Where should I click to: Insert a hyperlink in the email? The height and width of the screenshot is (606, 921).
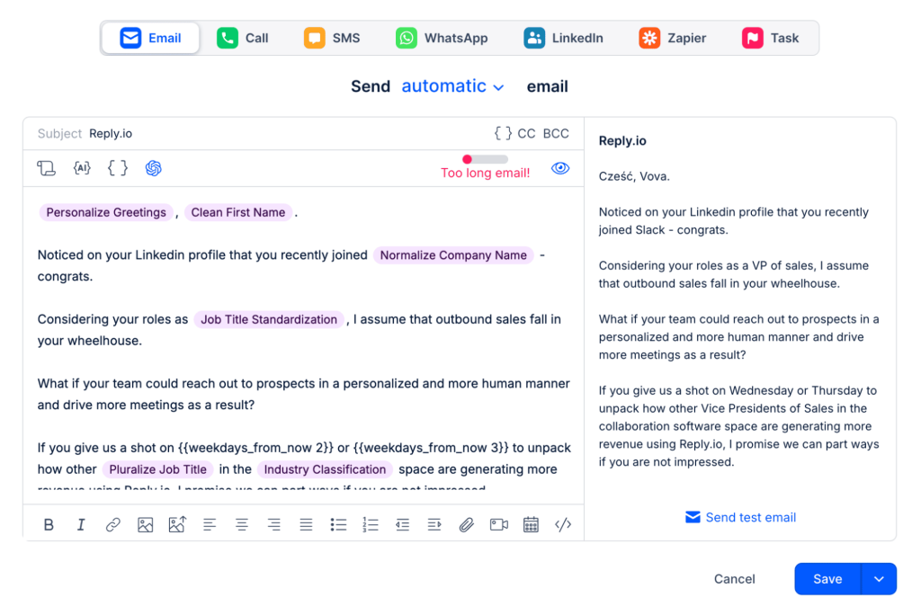pyautogui.click(x=112, y=524)
